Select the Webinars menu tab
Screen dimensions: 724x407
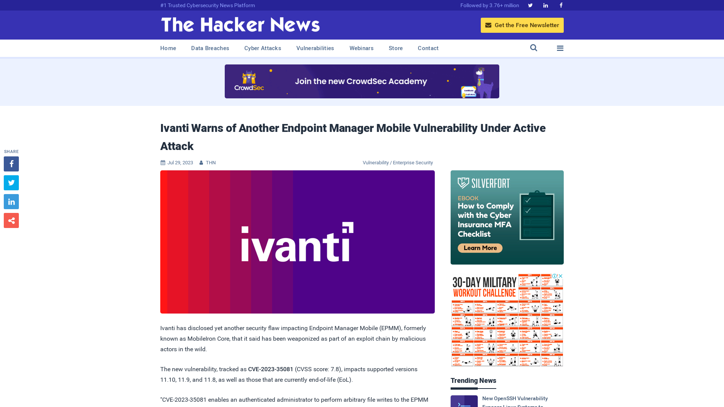coord(362,48)
